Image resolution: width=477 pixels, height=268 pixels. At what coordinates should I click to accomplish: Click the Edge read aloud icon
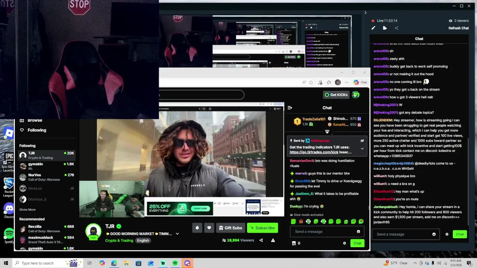[304, 82]
